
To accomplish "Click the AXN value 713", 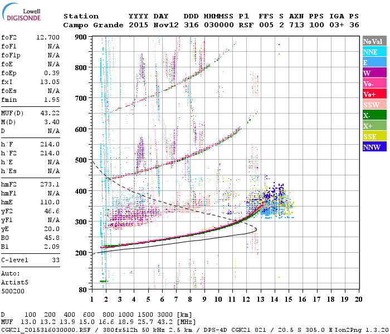I will point(296,25).
